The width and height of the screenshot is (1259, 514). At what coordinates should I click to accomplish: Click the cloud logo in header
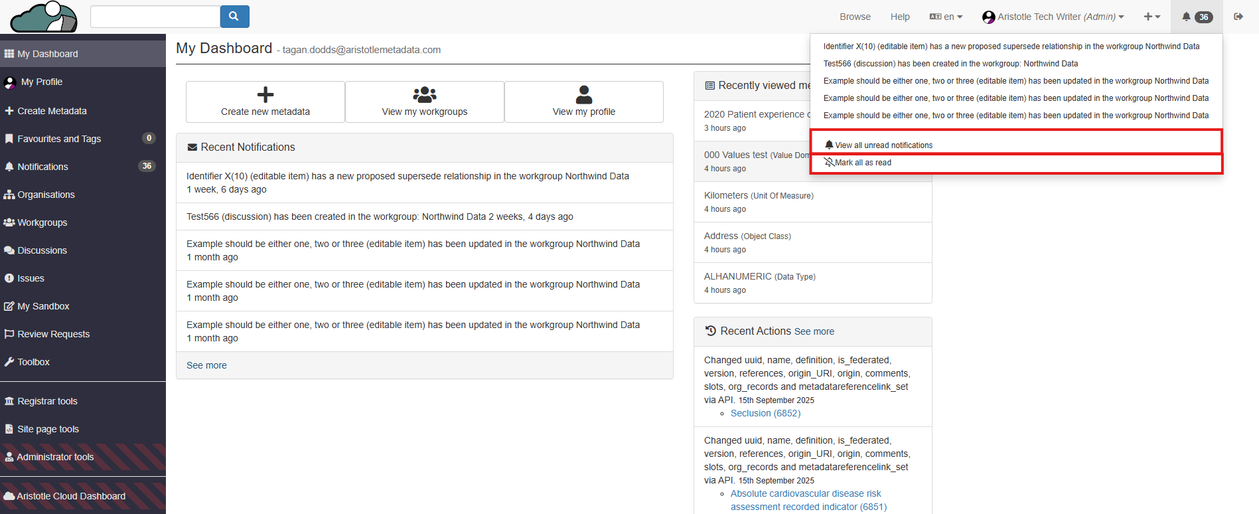click(x=44, y=17)
